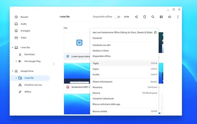Viewport: 197px width, 124px height.
Task: Select the Audio headphones icon
Action: click(16, 24)
